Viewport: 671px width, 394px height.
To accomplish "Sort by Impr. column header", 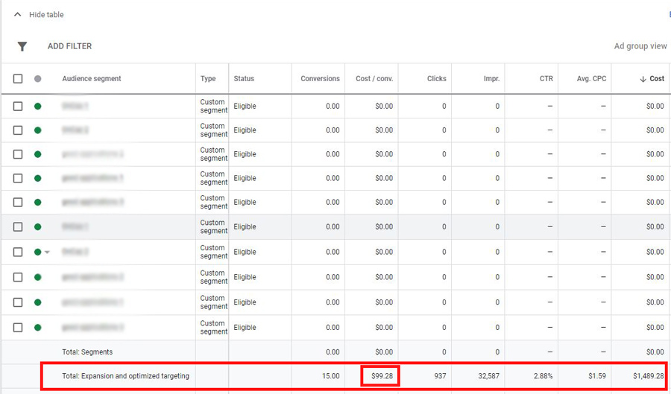I will (x=491, y=79).
